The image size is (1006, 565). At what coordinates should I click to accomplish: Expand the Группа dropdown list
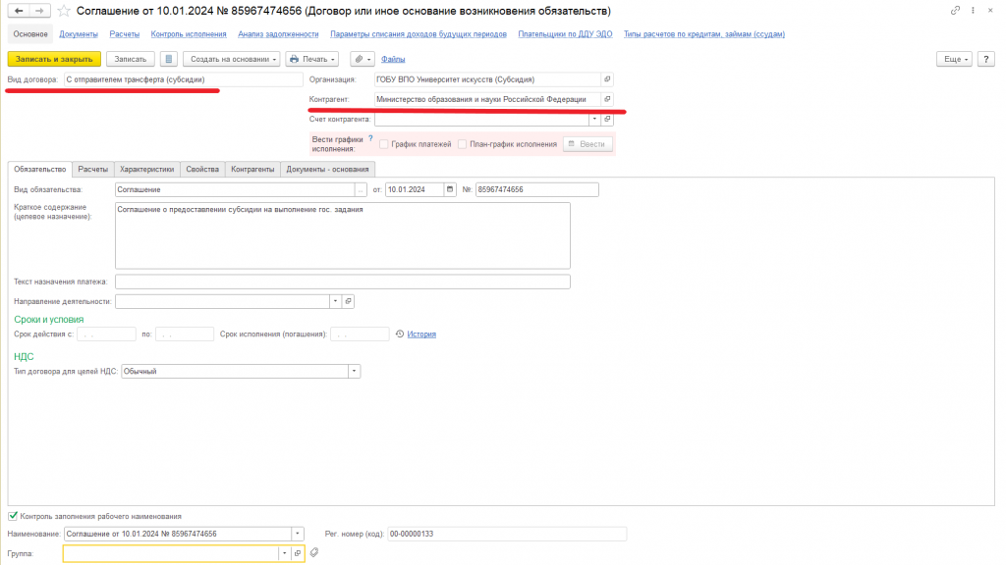click(285, 553)
